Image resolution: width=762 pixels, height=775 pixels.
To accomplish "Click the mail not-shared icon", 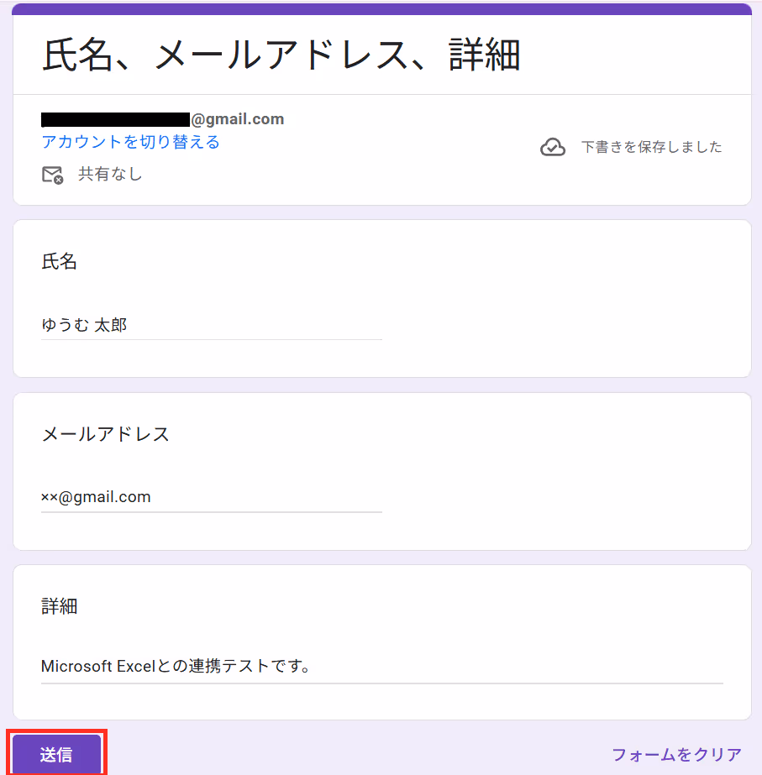I will (52, 175).
